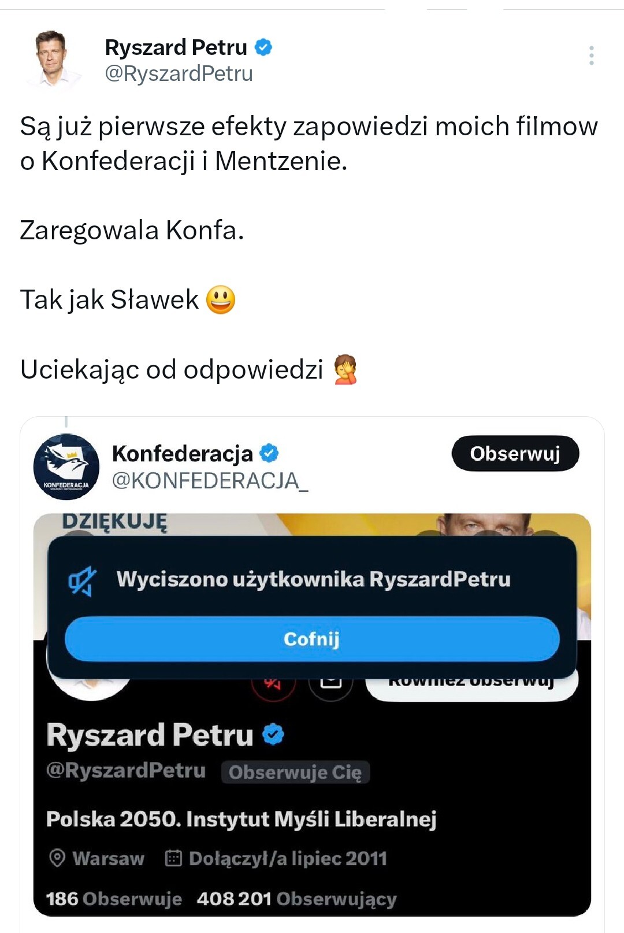This screenshot has width=624, height=933.
Task: Click the location pin icon beside Warsaw
Action: 57,858
